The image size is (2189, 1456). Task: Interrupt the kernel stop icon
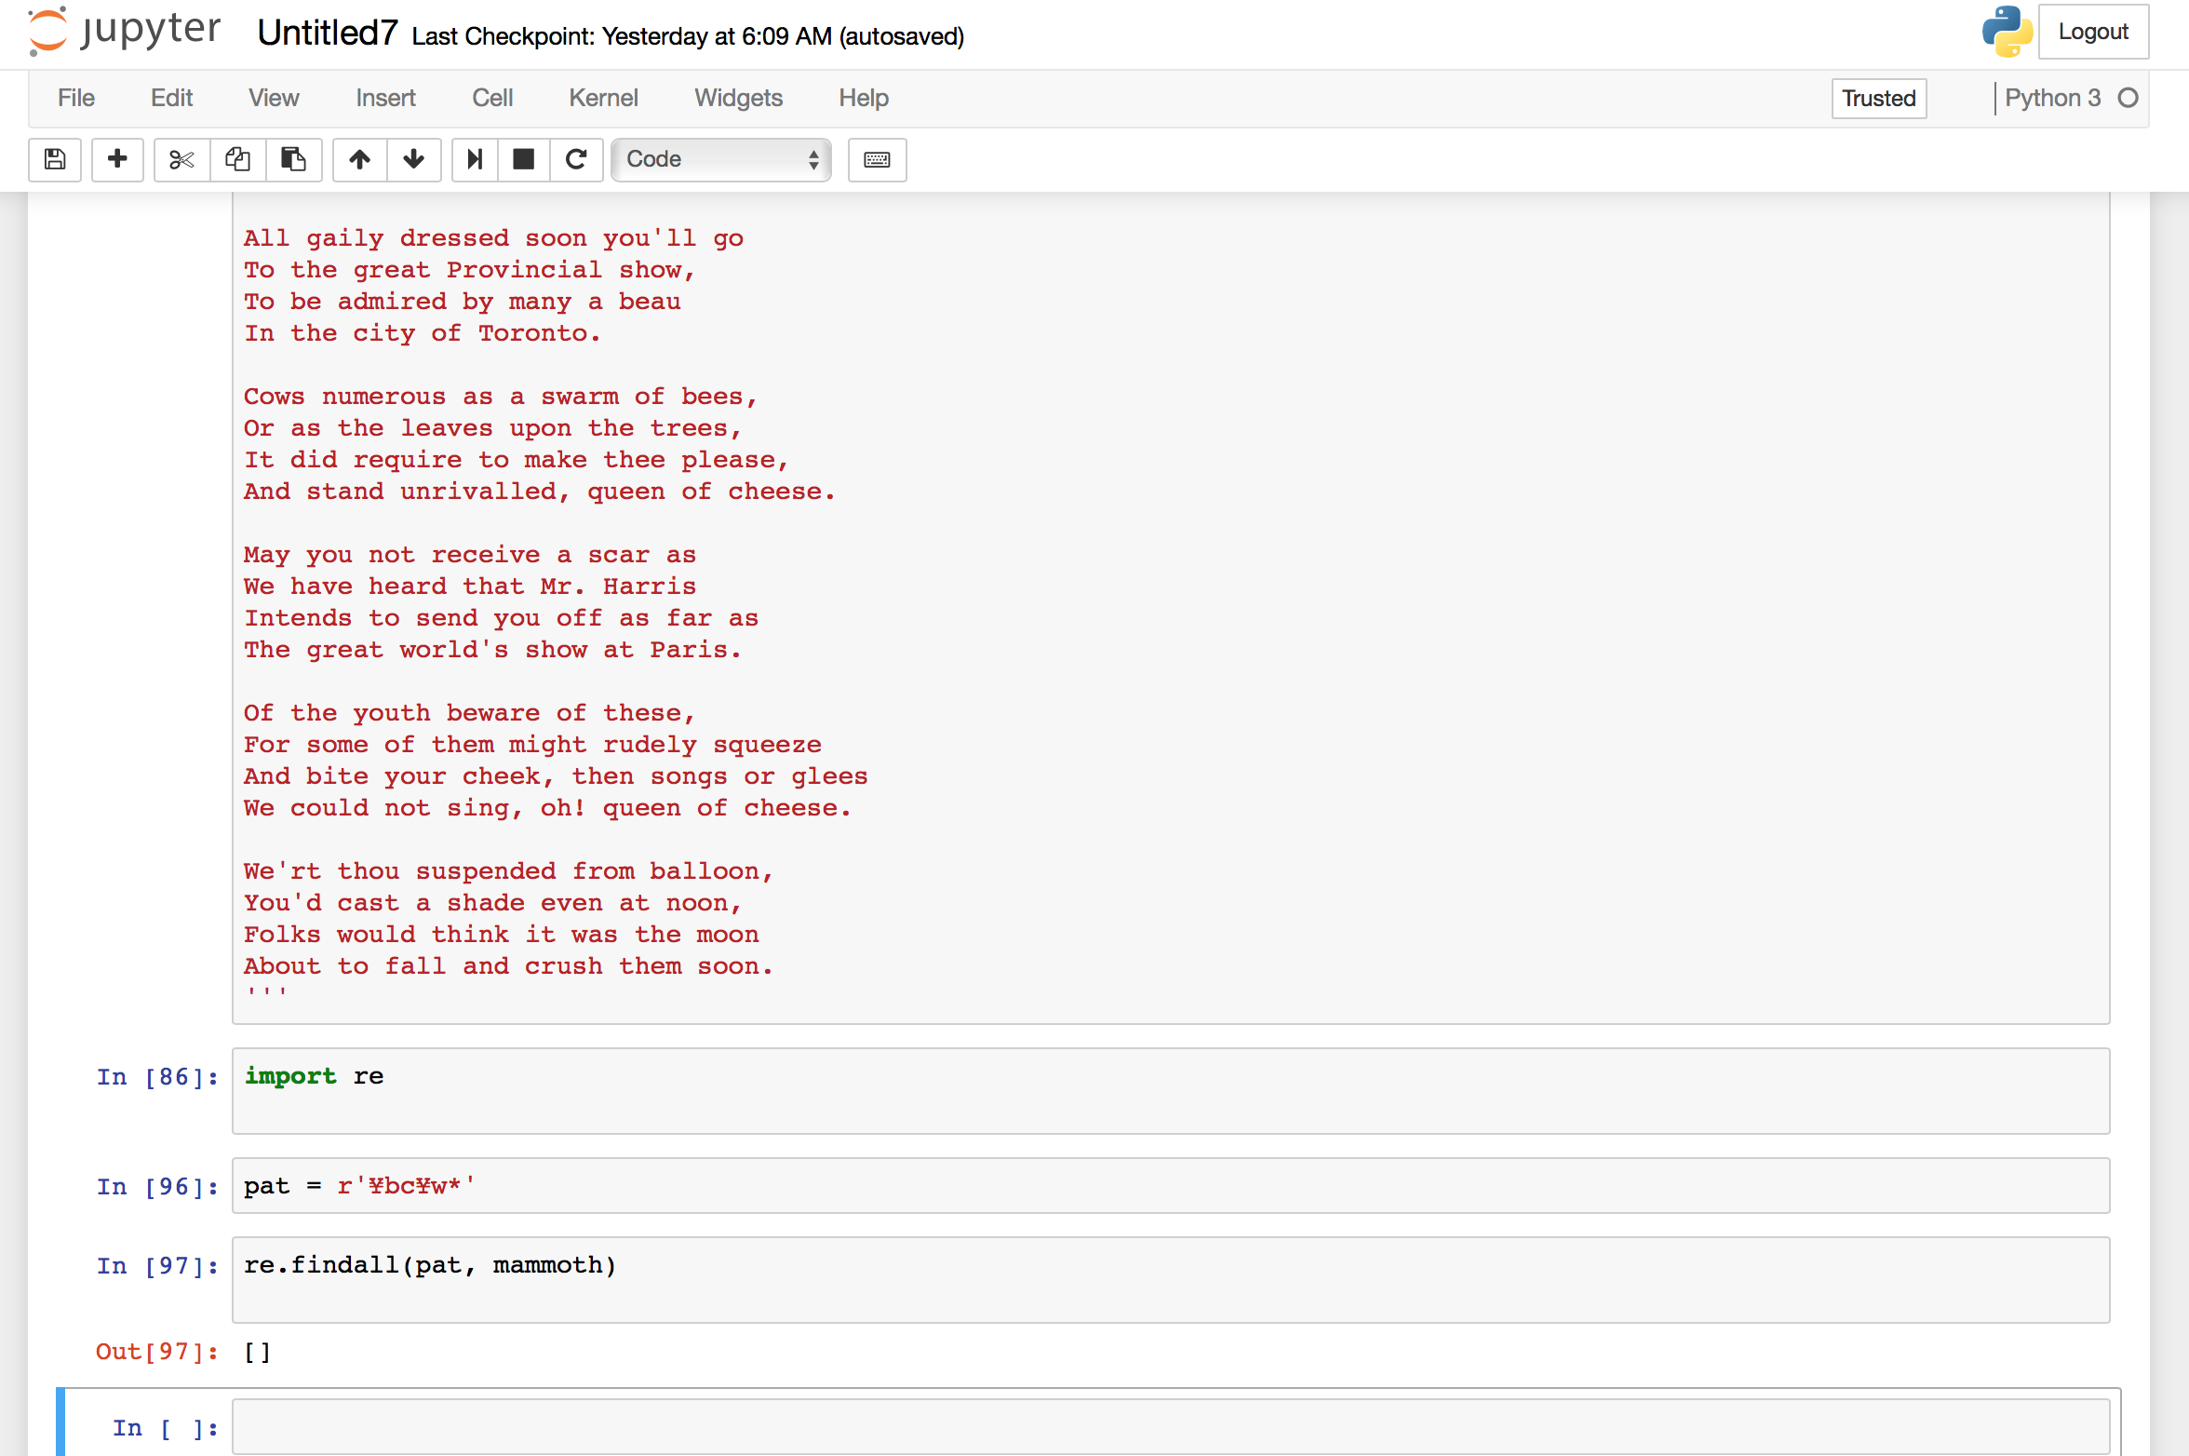[524, 159]
